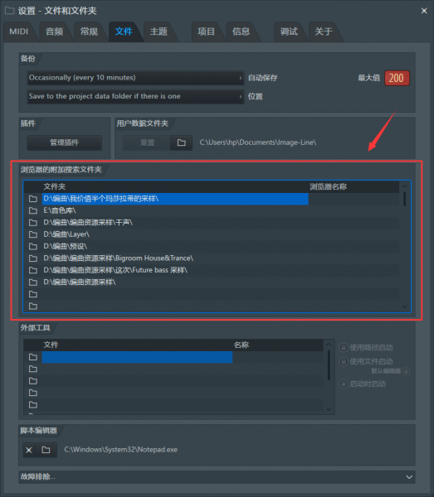
Task: Click folder icon beside E:\音色库\
Action: pos(33,210)
